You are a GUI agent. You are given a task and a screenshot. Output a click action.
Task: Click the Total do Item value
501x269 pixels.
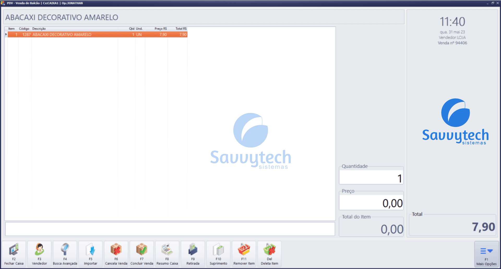click(x=392, y=229)
